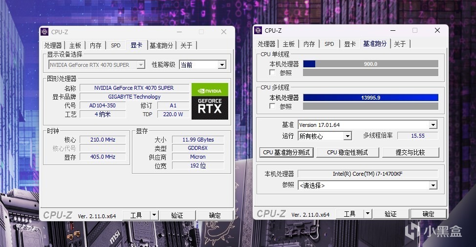Image resolution: width=476 pixels, height=247 pixels.
Task: Click the GDDR6X memory type value
Action: point(198,148)
